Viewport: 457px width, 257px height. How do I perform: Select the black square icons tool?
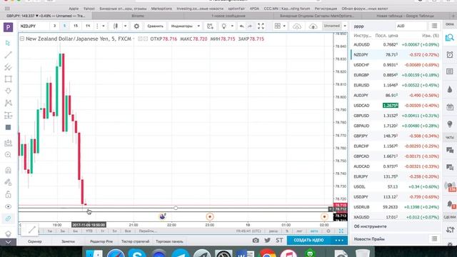(8, 127)
